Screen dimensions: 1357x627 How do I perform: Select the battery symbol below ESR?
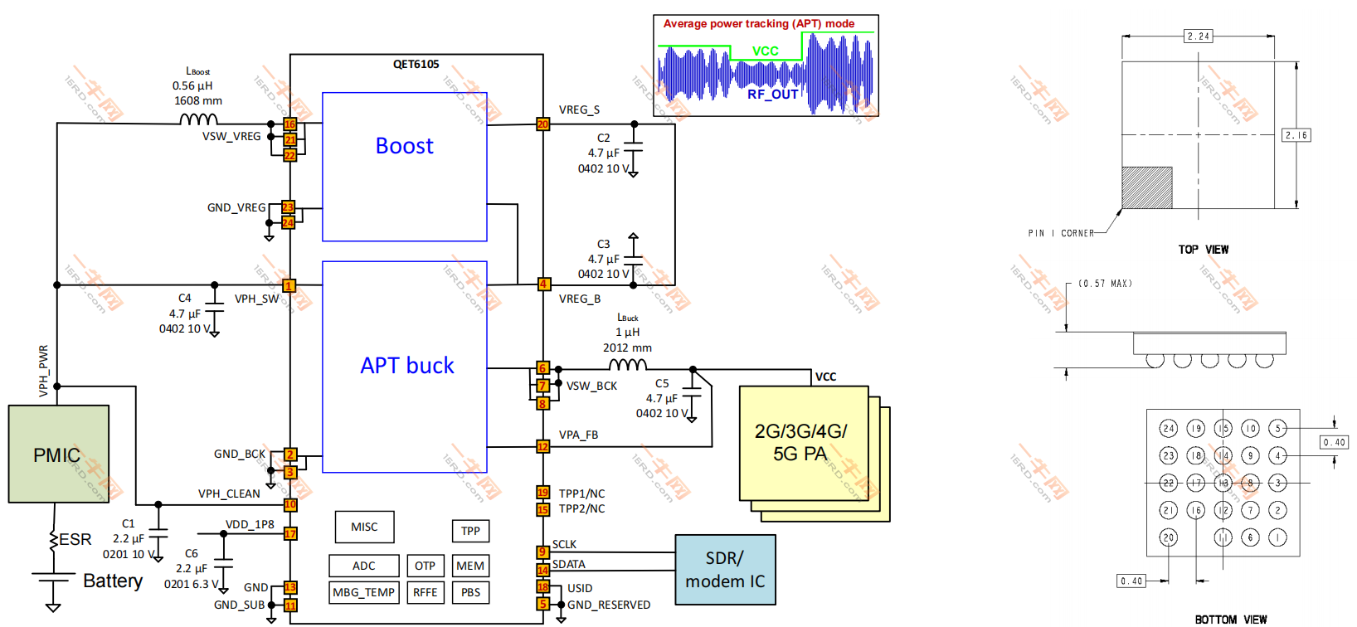pos(53,577)
